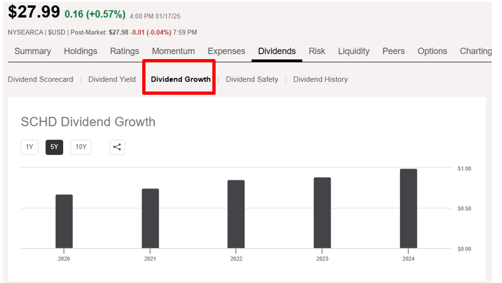Viewport: 502px width, 283px height.
Task: Click the 2022 dividend bar
Action: click(x=236, y=214)
